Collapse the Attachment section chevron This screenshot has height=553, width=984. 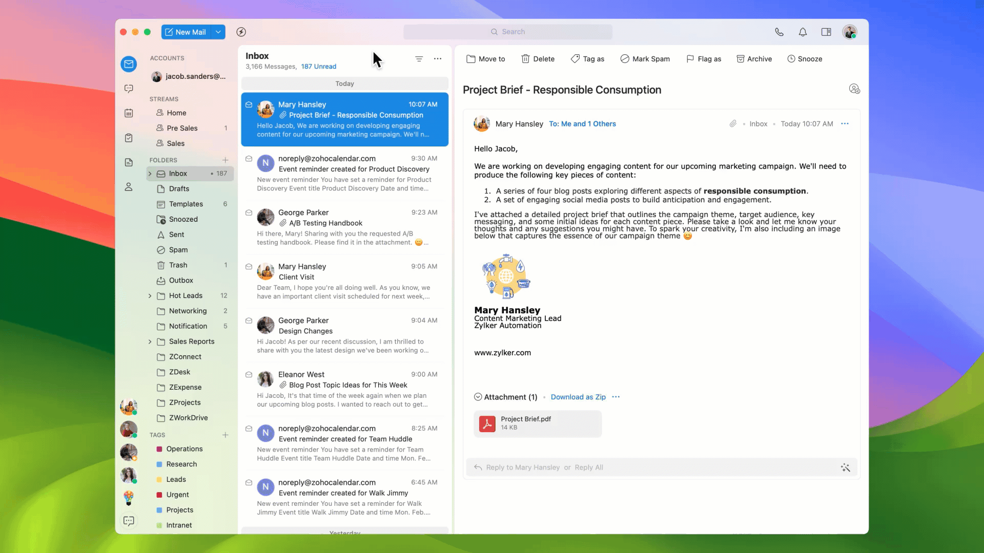(x=478, y=397)
